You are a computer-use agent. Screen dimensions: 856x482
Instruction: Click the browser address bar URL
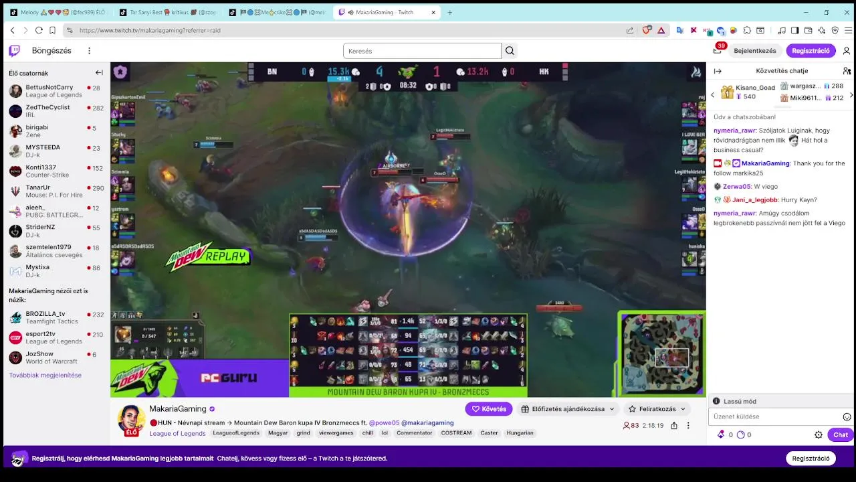pos(150,30)
